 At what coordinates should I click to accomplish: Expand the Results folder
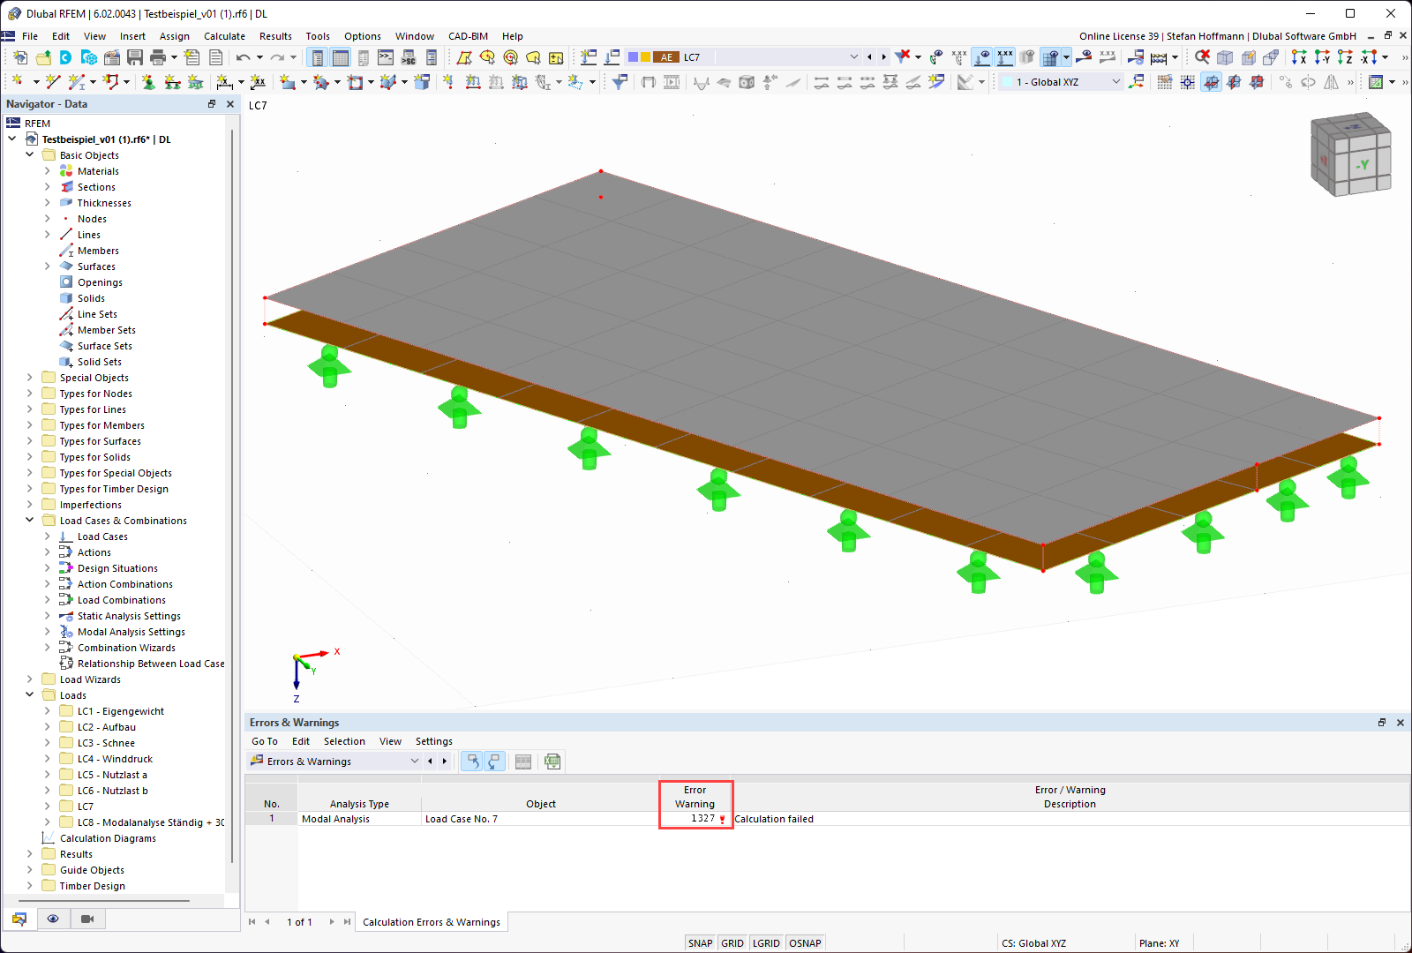[x=30, y=854]
